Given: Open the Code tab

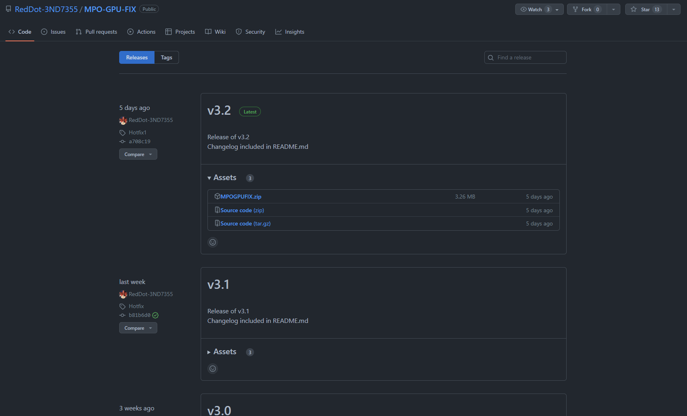Looking at the screenshot, I should [20, 32].
